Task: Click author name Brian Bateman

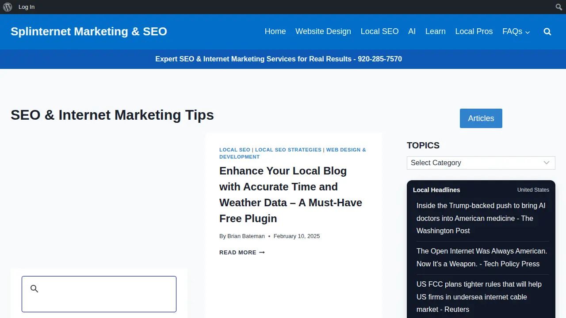Action: pyautogui.click(x=246, y=236)
